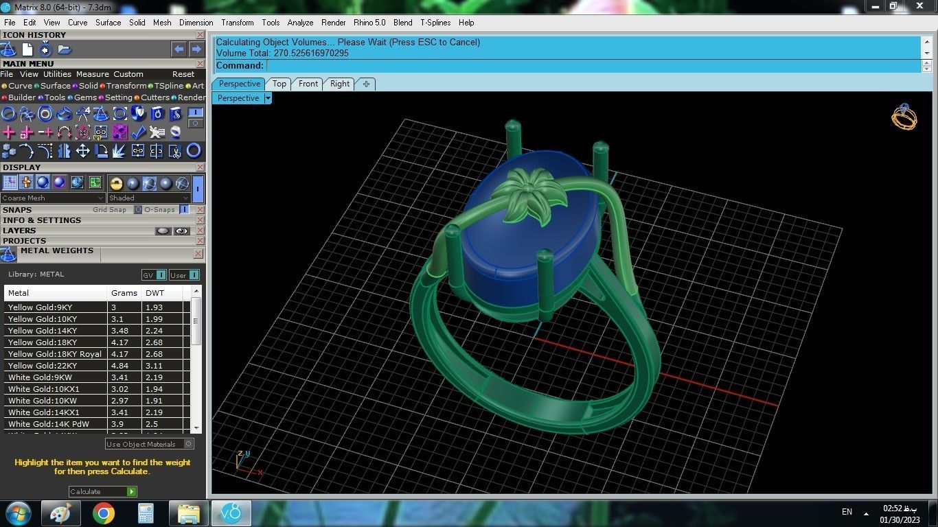Click the purple sphere display icon

(59, 183)
